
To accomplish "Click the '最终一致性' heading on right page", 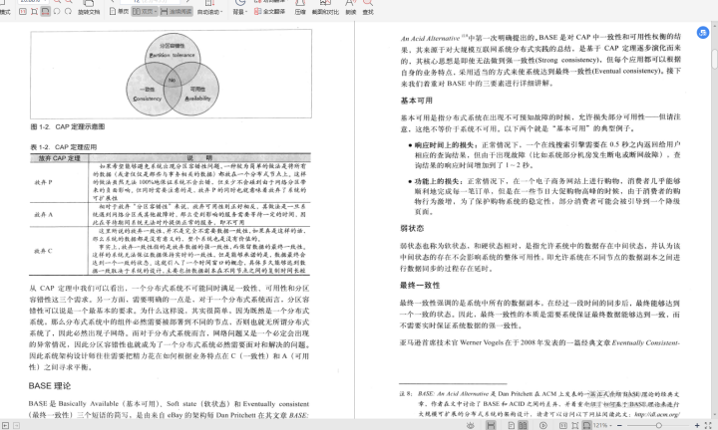I will (420, 286).
